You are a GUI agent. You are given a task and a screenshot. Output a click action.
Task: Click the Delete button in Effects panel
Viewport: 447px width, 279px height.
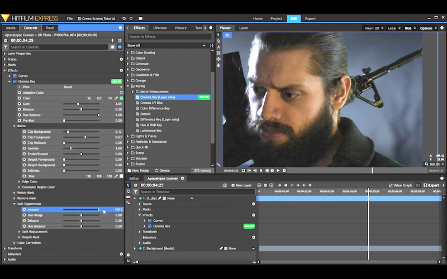click(162, 171)
